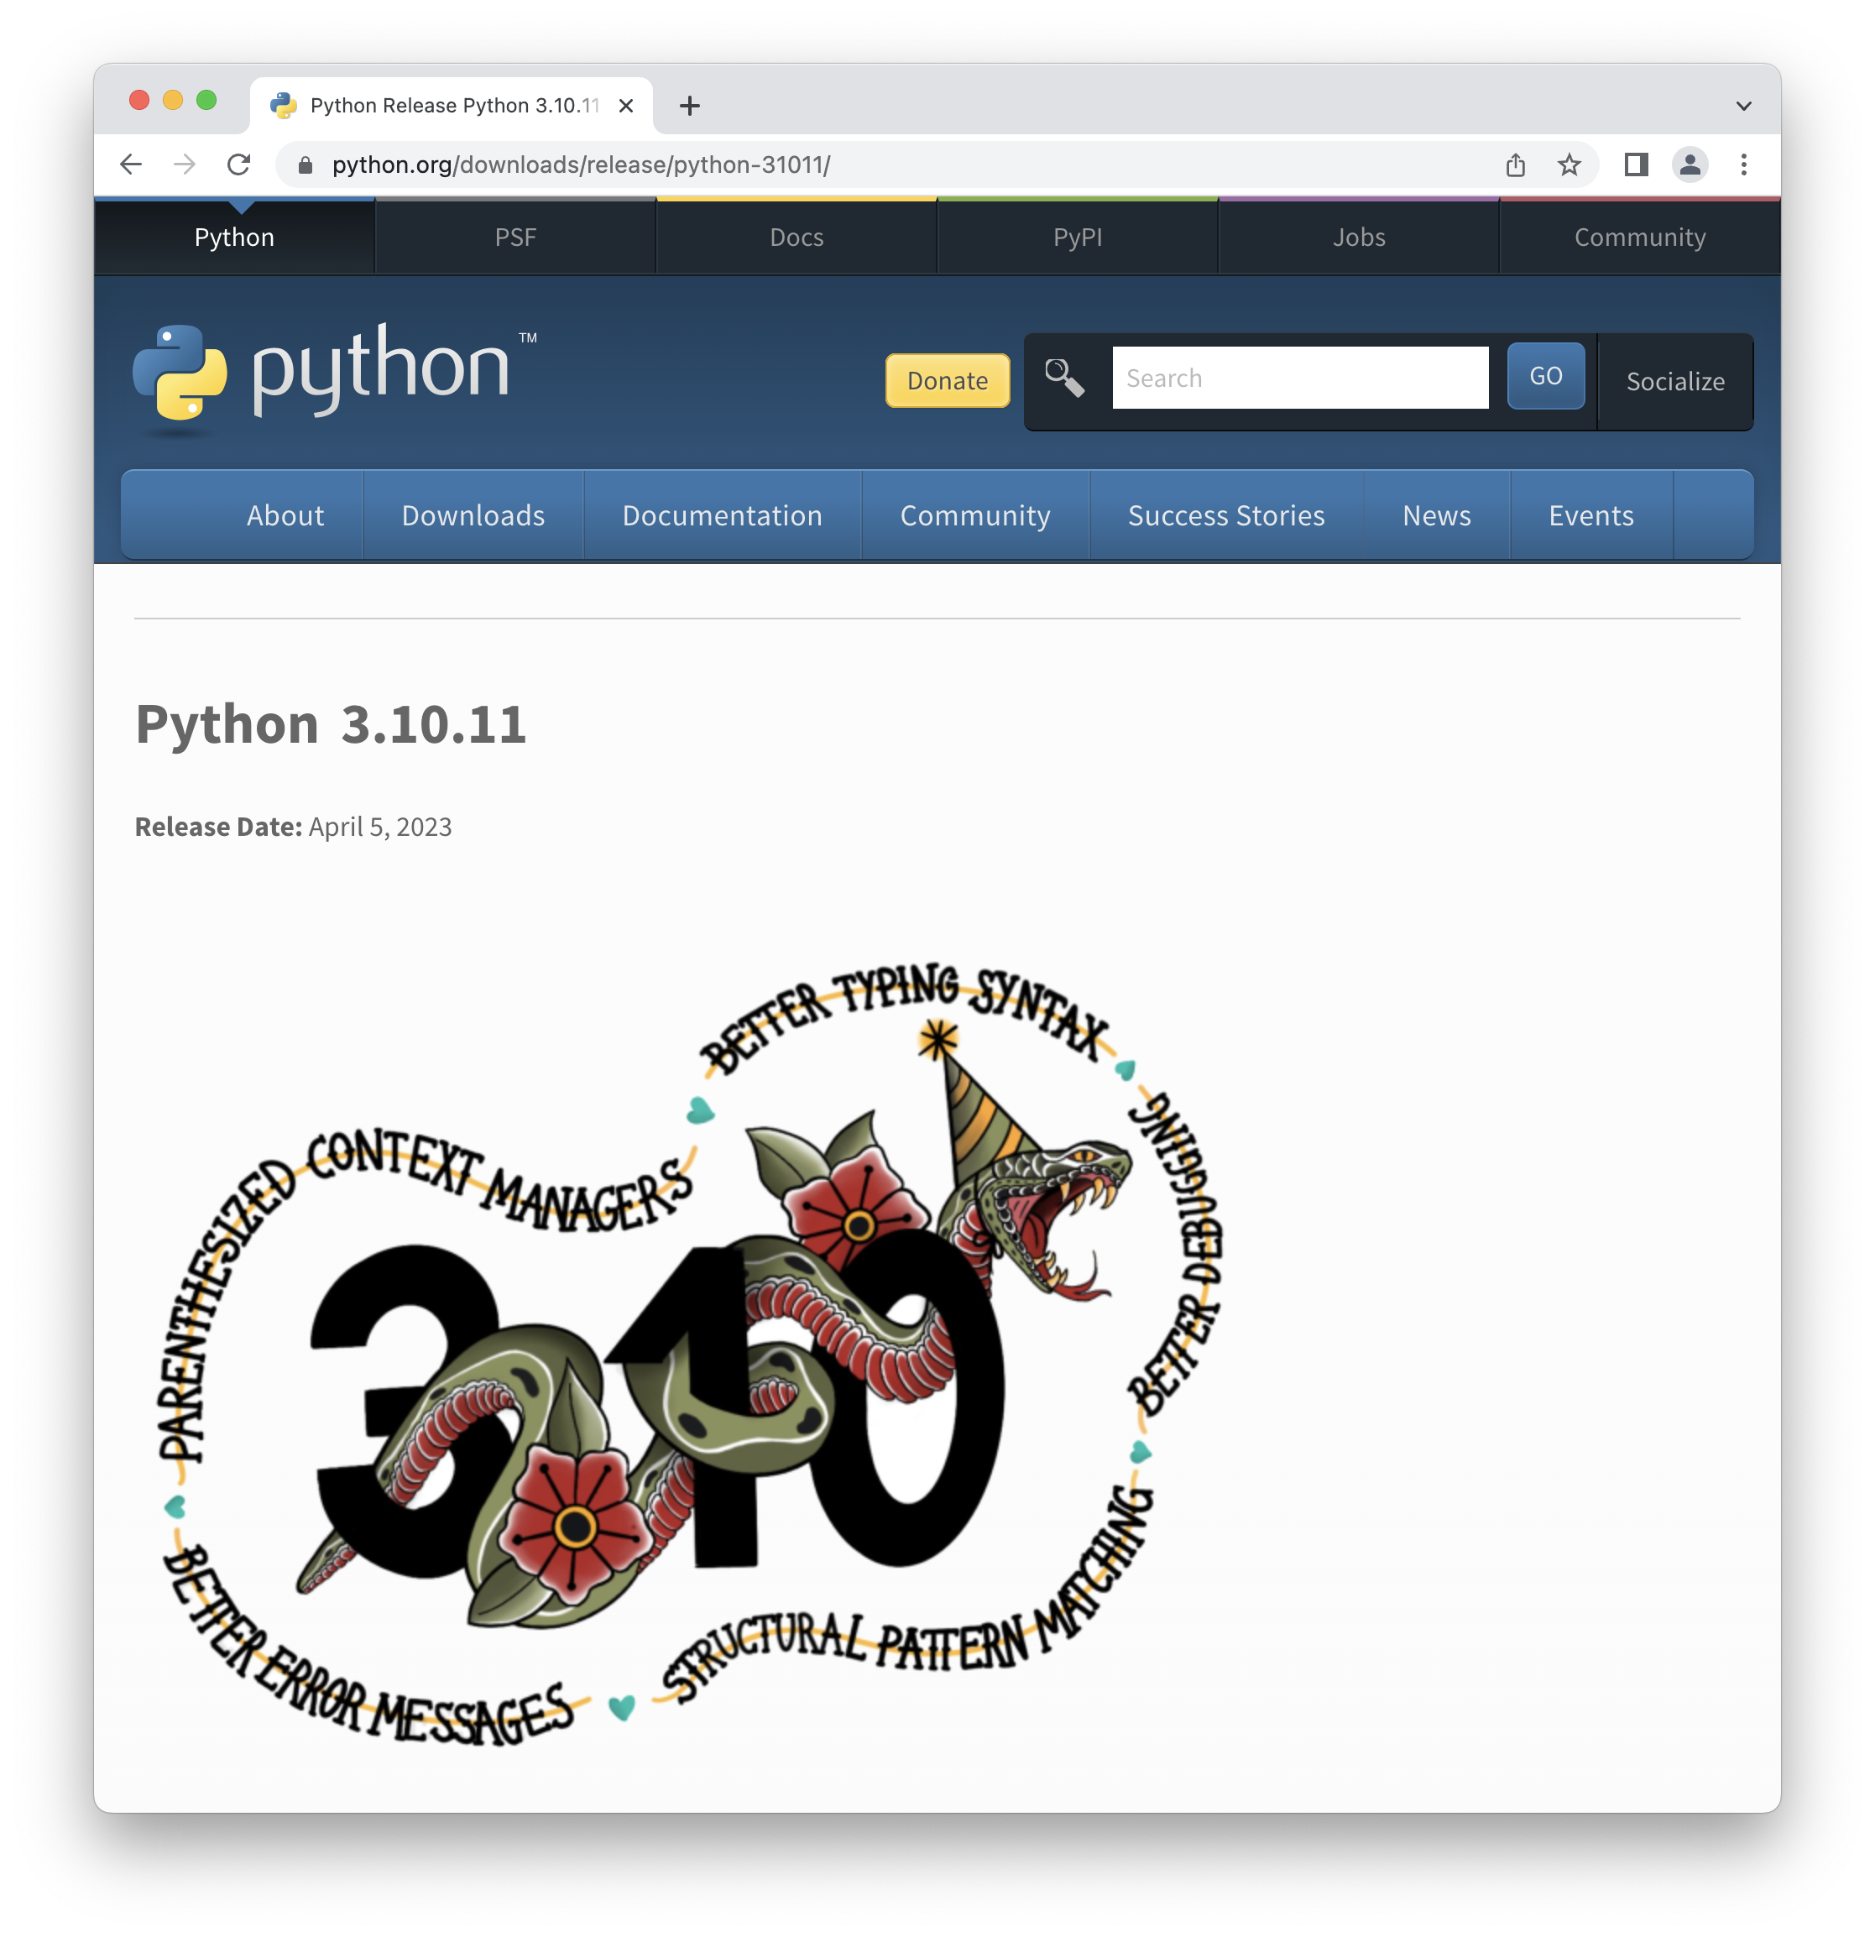Click the browser back arrow
Image resolution: width=1875 pixels, height=1937 pixels.
[130, 164]
